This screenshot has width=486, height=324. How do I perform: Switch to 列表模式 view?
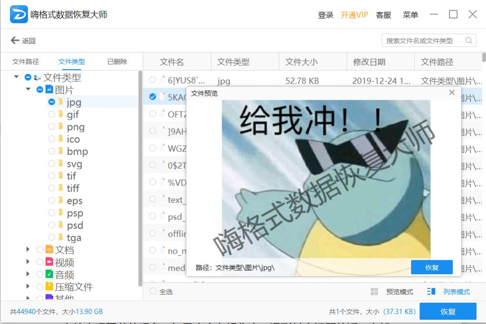pyautogui.click(x=456, y=291)
